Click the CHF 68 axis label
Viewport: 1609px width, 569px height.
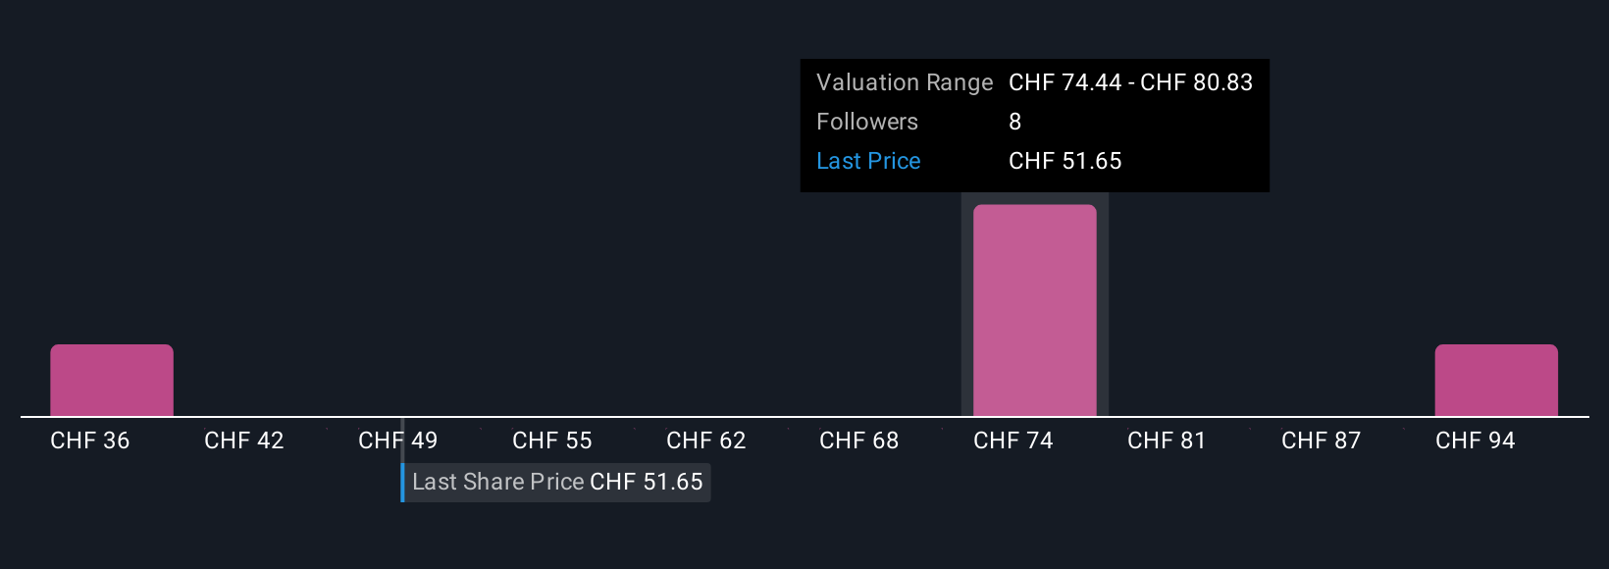click(859, 440)
